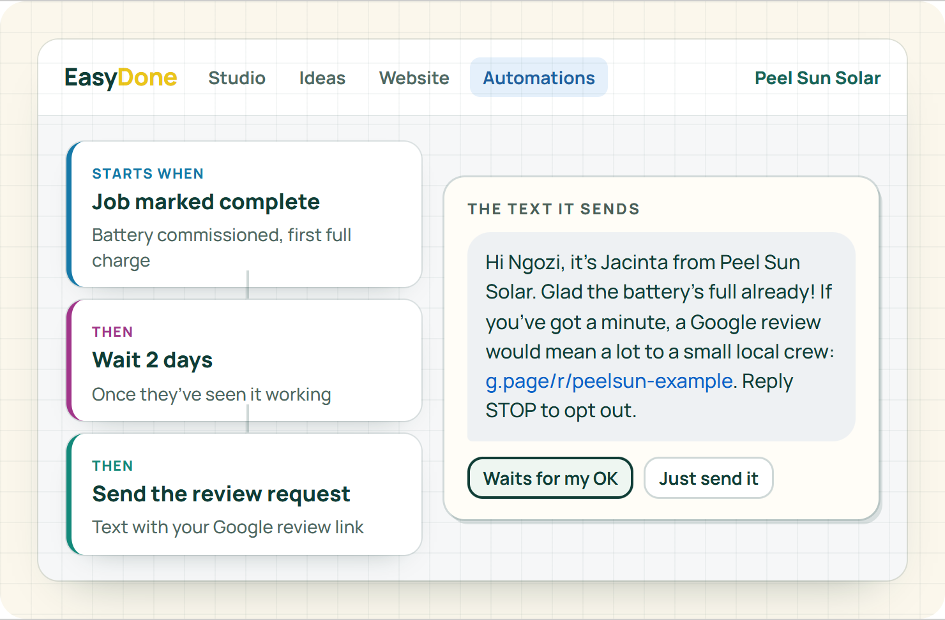Click the Once they've seen it working text
945x620 pixels.
[x=211, y=394]
